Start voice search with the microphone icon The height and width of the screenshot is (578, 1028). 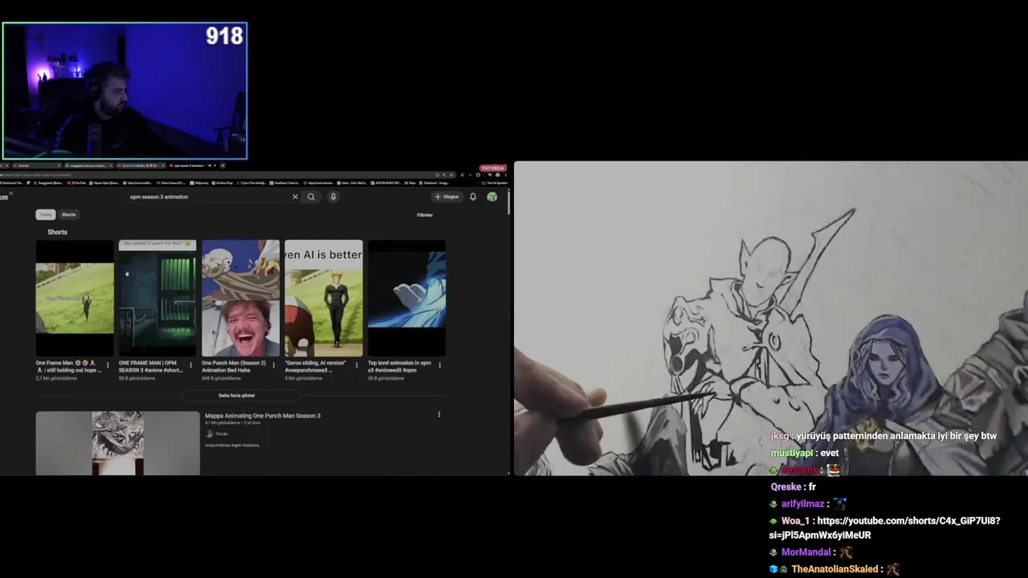333,197
